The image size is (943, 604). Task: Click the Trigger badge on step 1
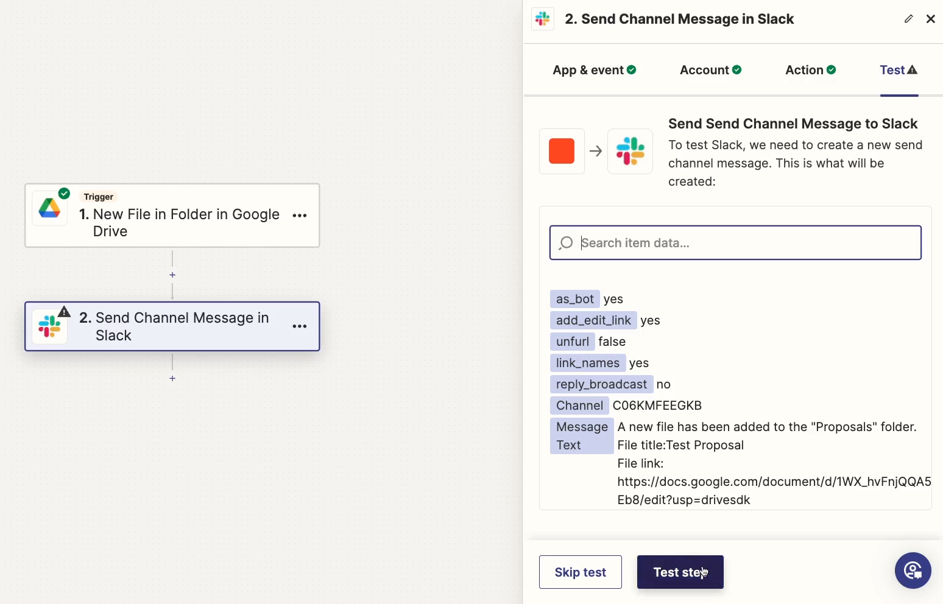[x=99, y=197]
